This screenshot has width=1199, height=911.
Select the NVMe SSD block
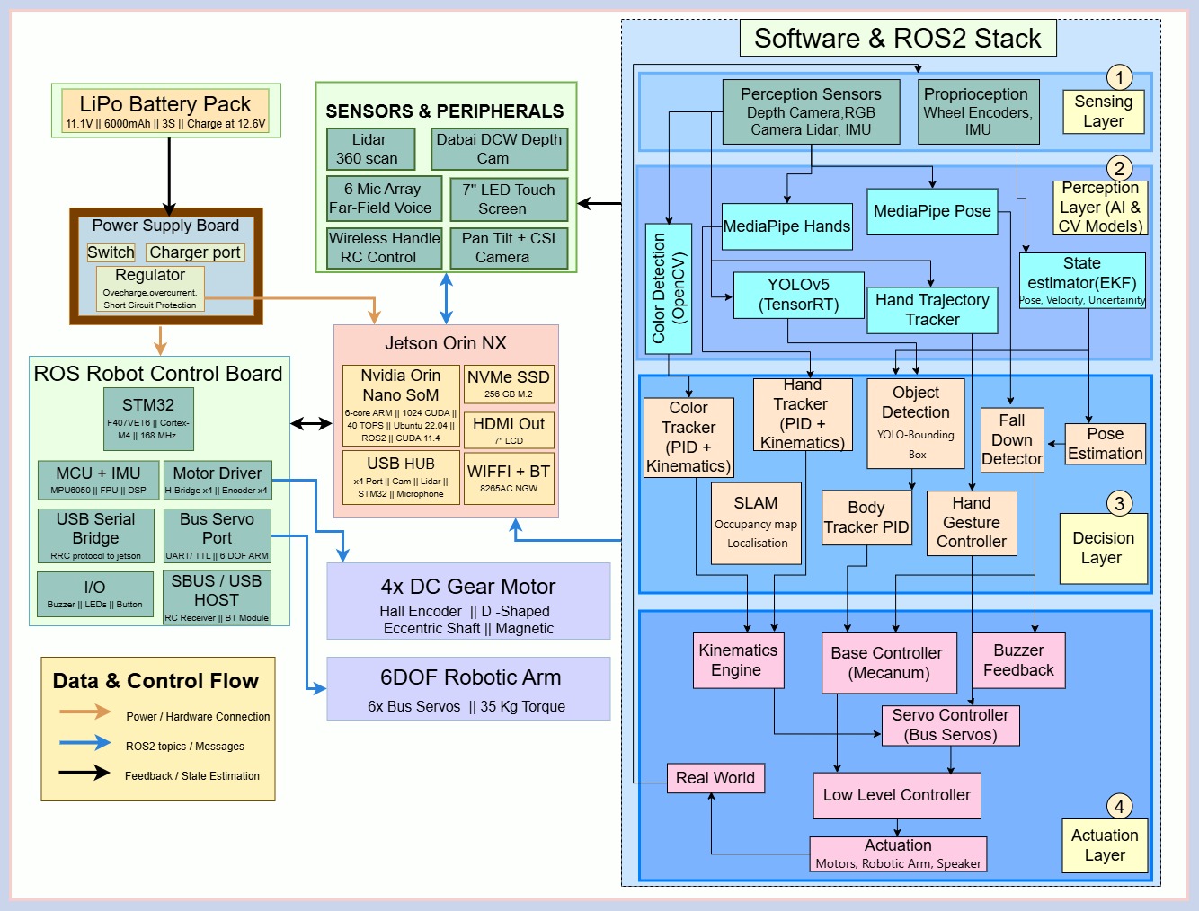(509, 384)
